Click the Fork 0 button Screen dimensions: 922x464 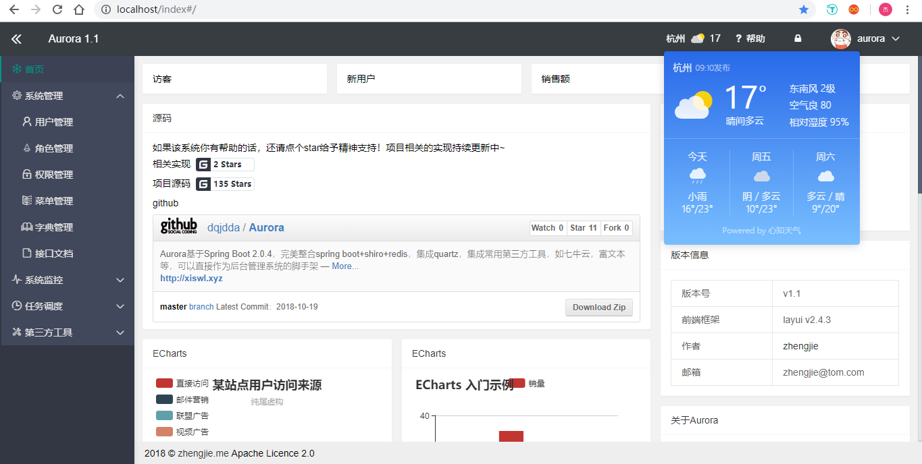[617, 228]
